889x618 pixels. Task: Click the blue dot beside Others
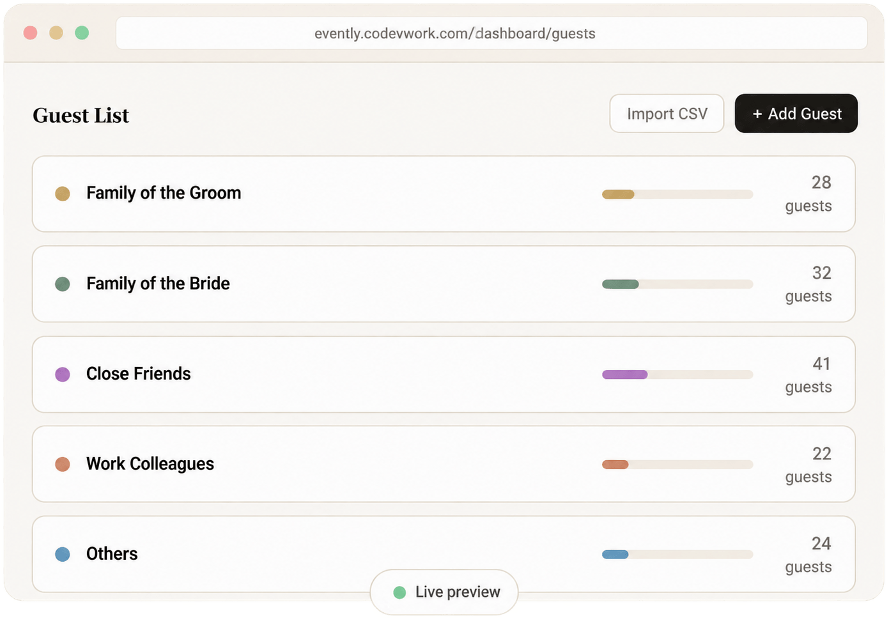click(63, 554)
